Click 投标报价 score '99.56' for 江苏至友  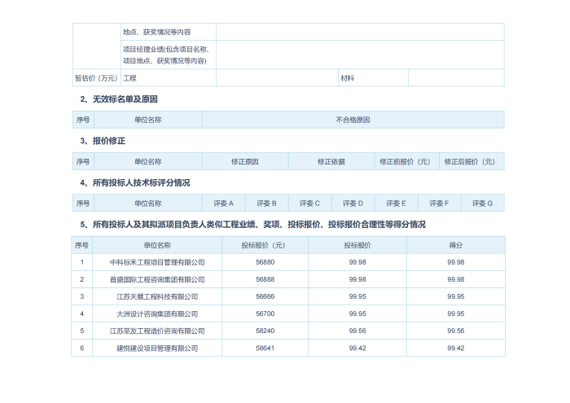pyautogui.click(x=357, y=331)
